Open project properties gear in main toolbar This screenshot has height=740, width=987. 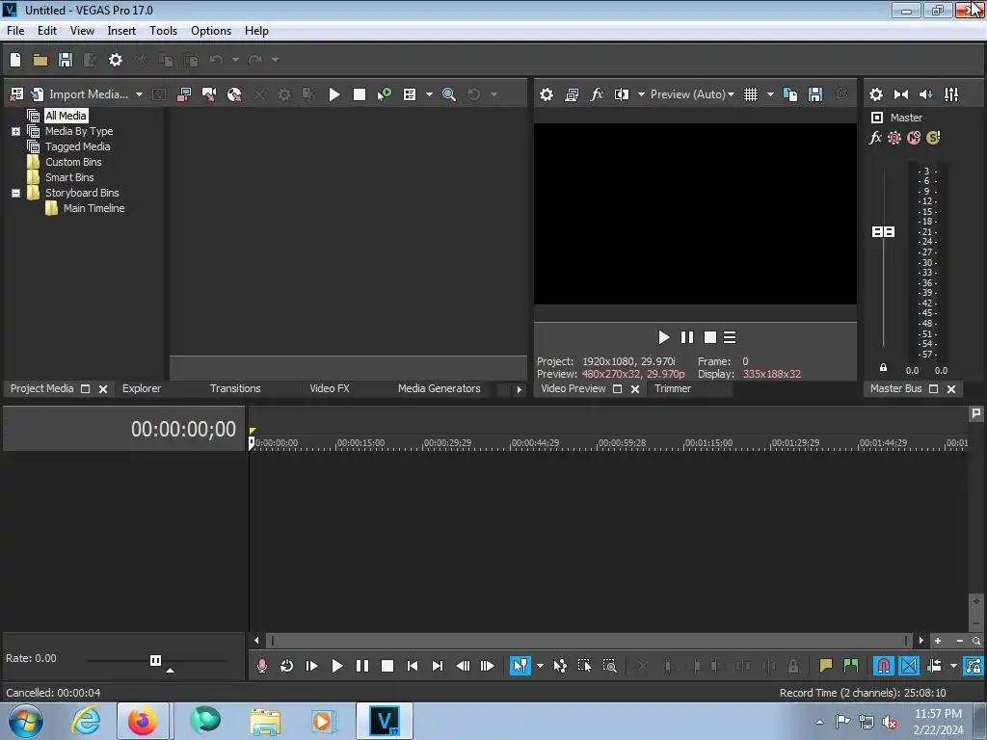pos(116,60)
